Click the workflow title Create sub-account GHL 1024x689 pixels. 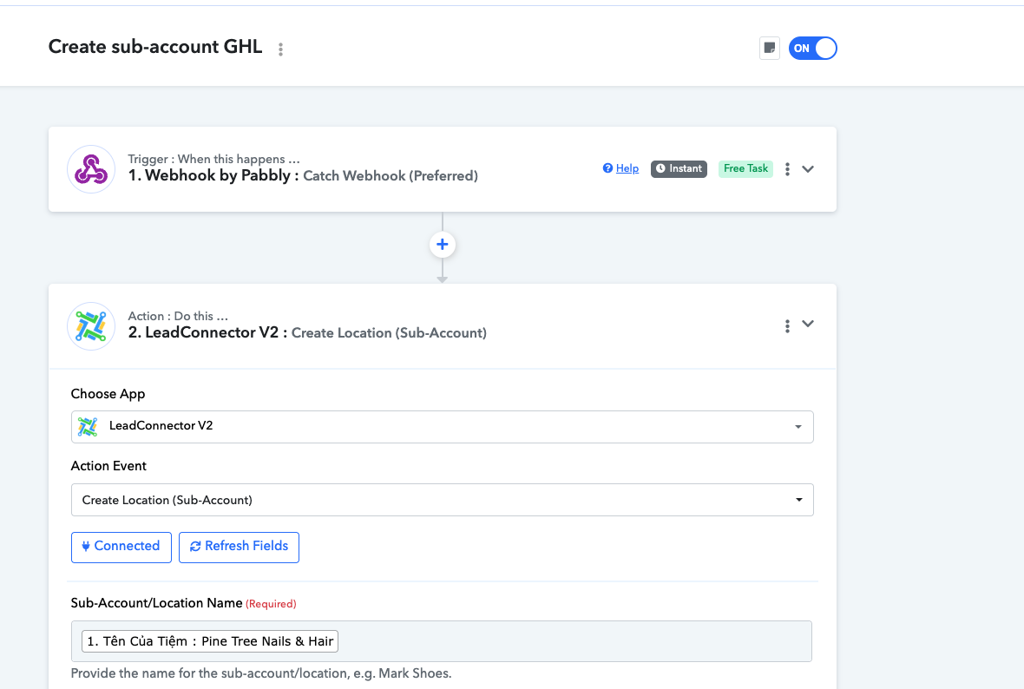click(x=155, y=47)
